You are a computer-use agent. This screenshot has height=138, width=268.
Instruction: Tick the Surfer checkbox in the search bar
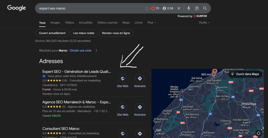click(147, 8)
